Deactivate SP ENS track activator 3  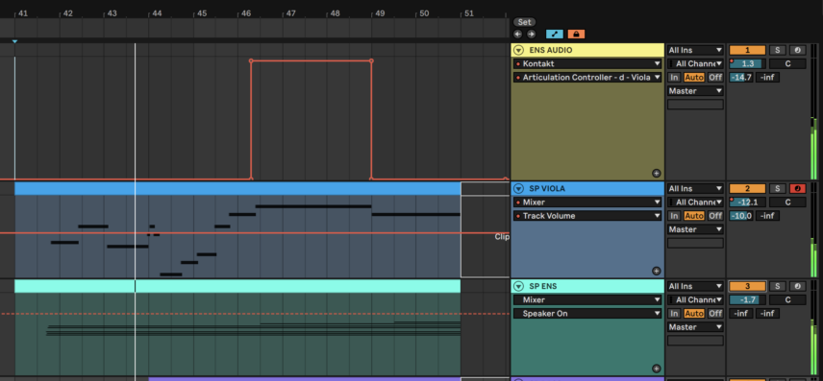[747, 286]
